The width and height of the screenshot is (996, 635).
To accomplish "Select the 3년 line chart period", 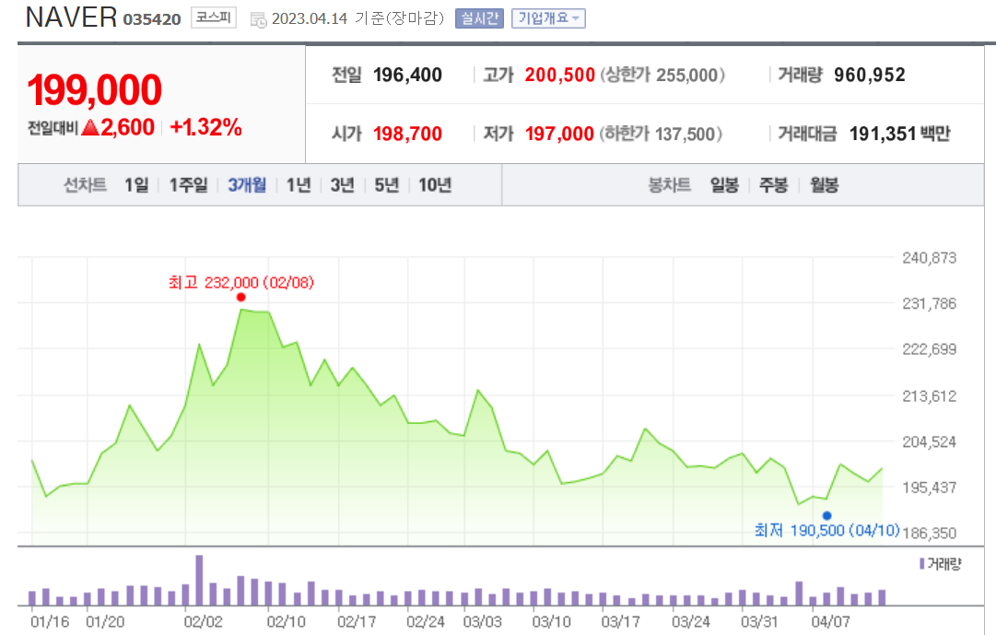I will point(343,185).
